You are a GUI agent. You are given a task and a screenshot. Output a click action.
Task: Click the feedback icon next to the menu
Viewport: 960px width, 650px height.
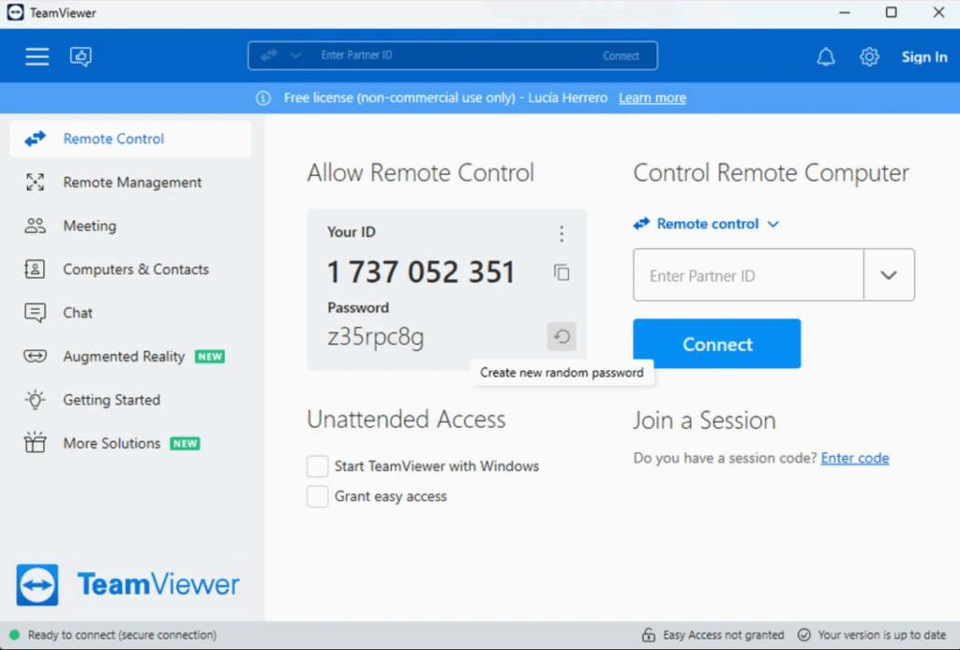[x=81, y=56]
